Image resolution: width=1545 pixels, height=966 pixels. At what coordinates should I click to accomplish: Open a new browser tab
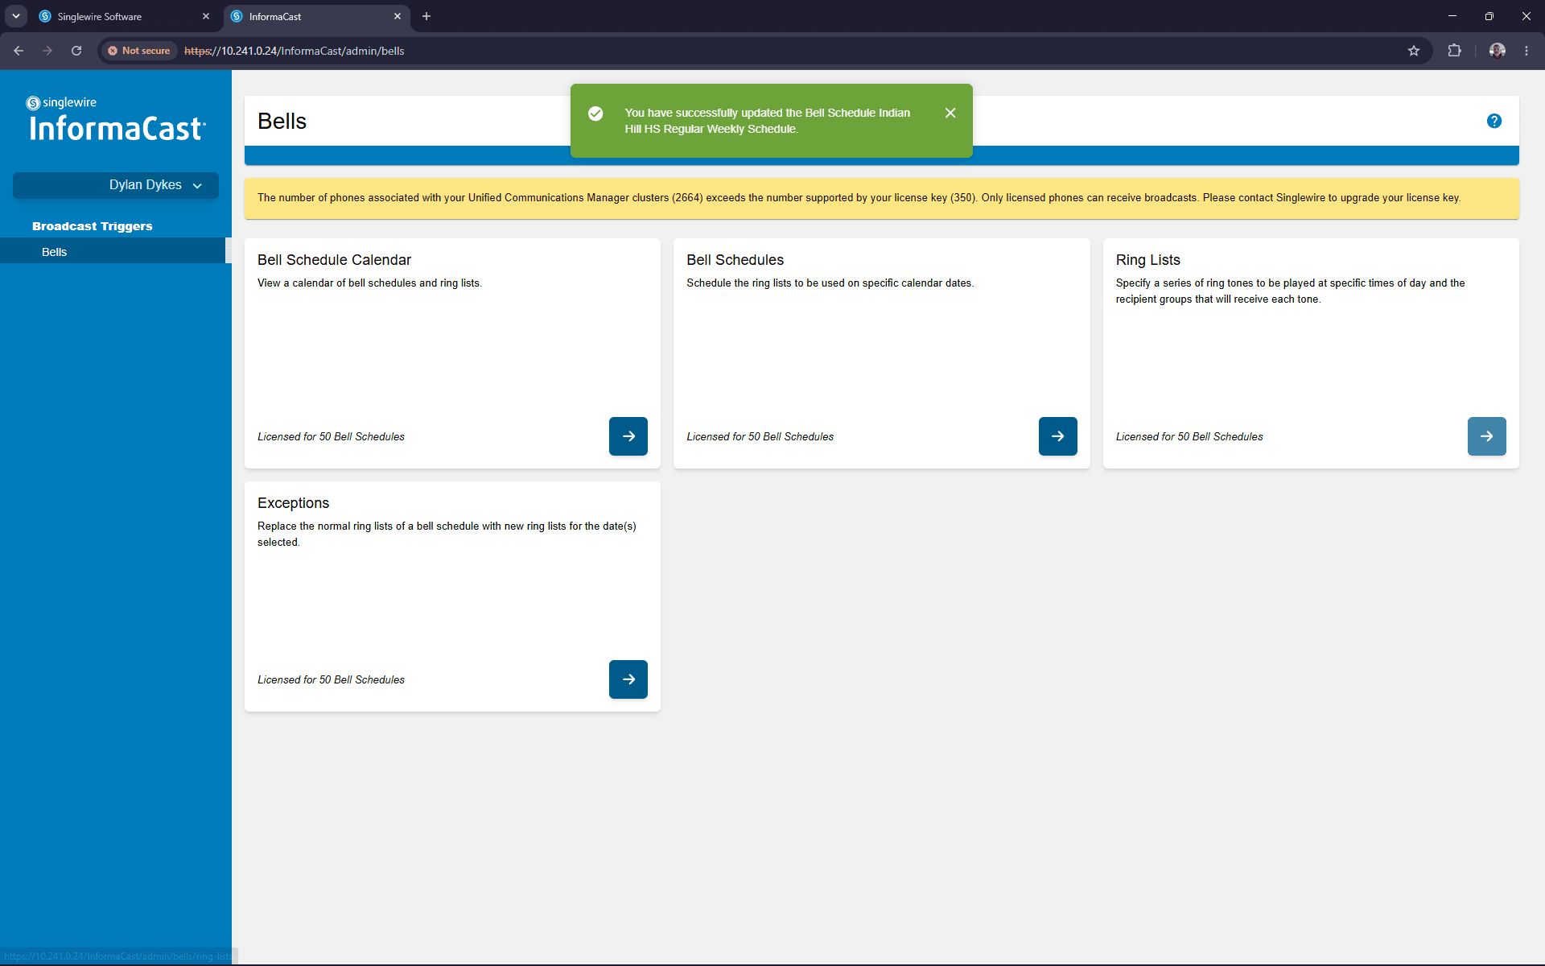(426, 16)
